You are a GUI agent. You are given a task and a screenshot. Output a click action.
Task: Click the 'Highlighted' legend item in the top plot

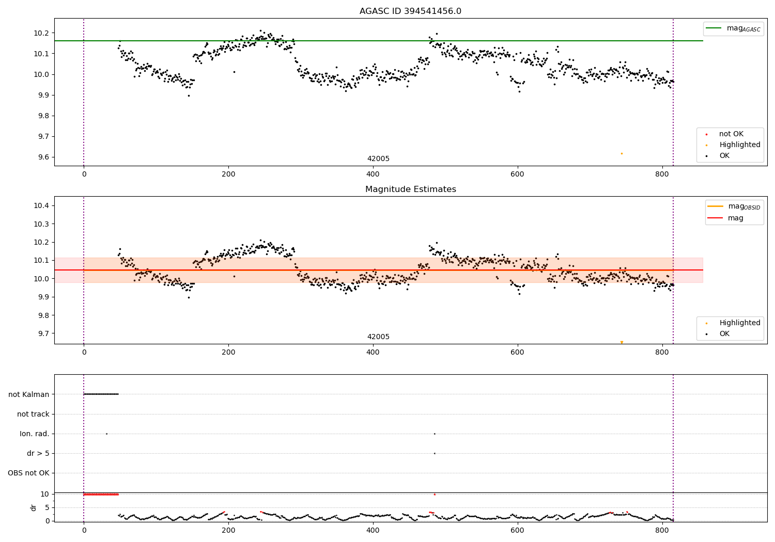733,145
